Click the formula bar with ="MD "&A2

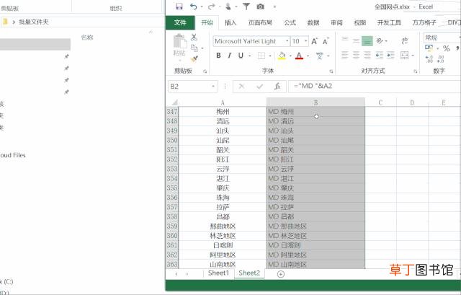(374, 87)
